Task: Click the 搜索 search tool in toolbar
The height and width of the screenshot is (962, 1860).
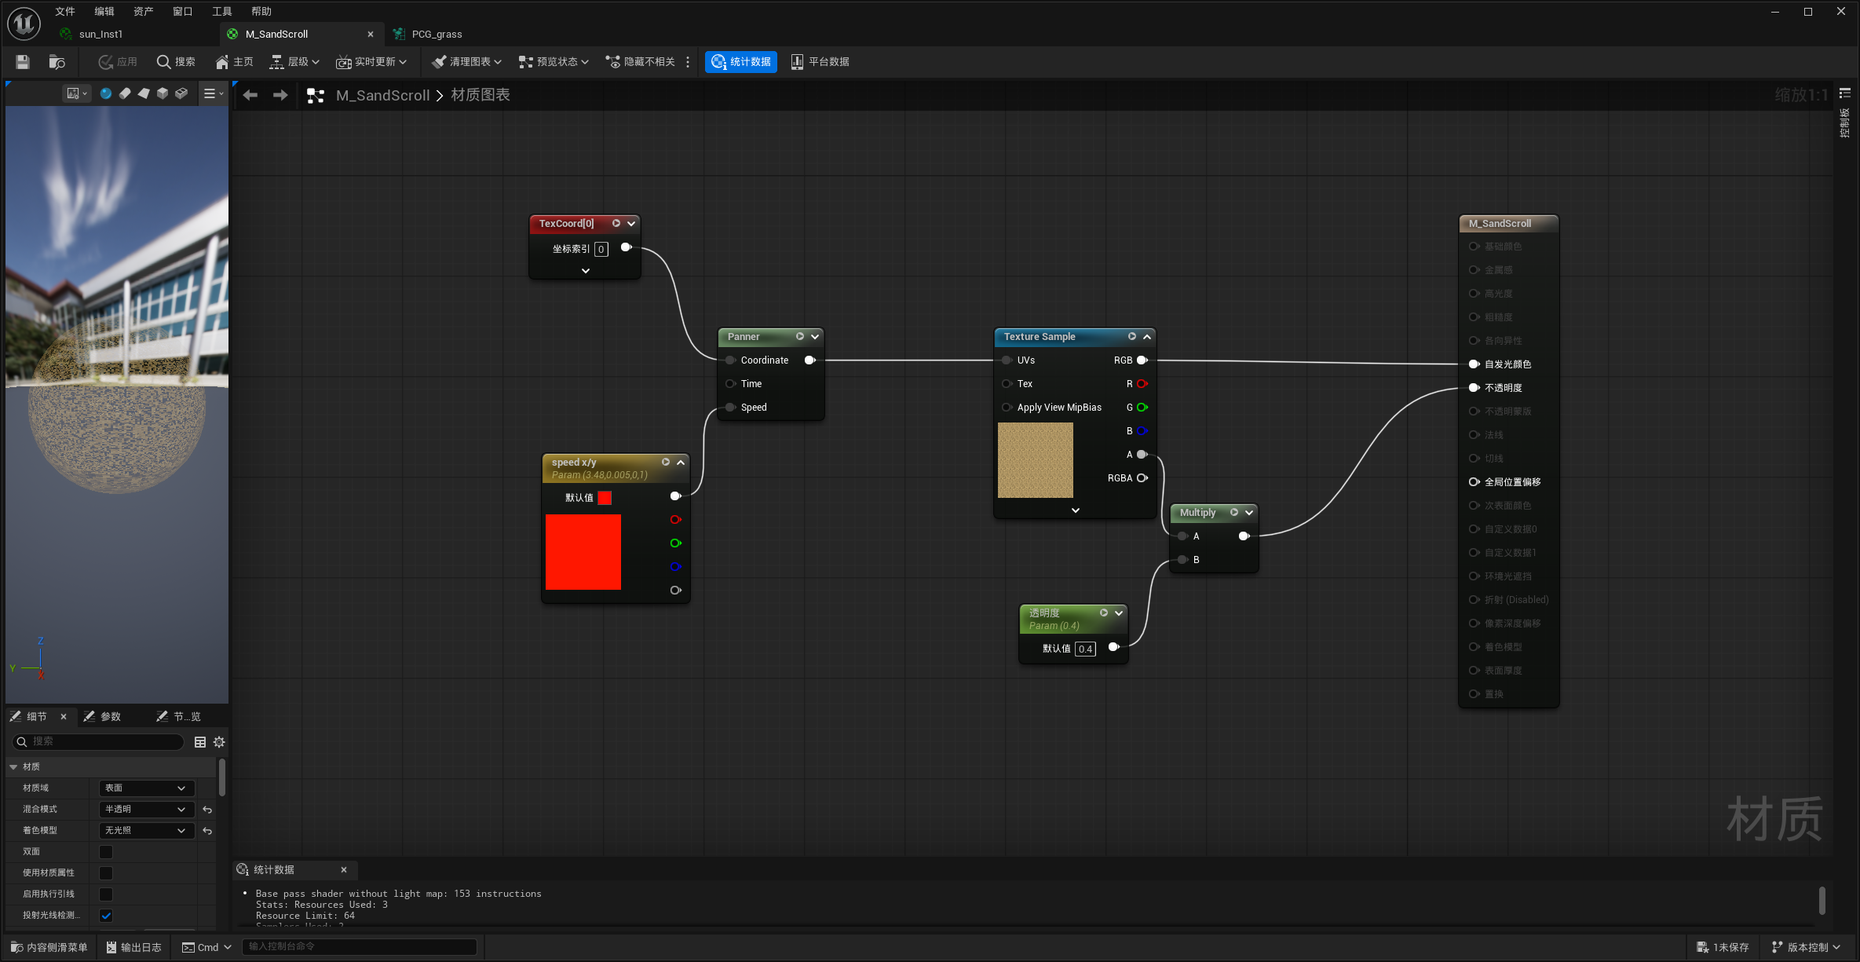Action: click(176, 62)
